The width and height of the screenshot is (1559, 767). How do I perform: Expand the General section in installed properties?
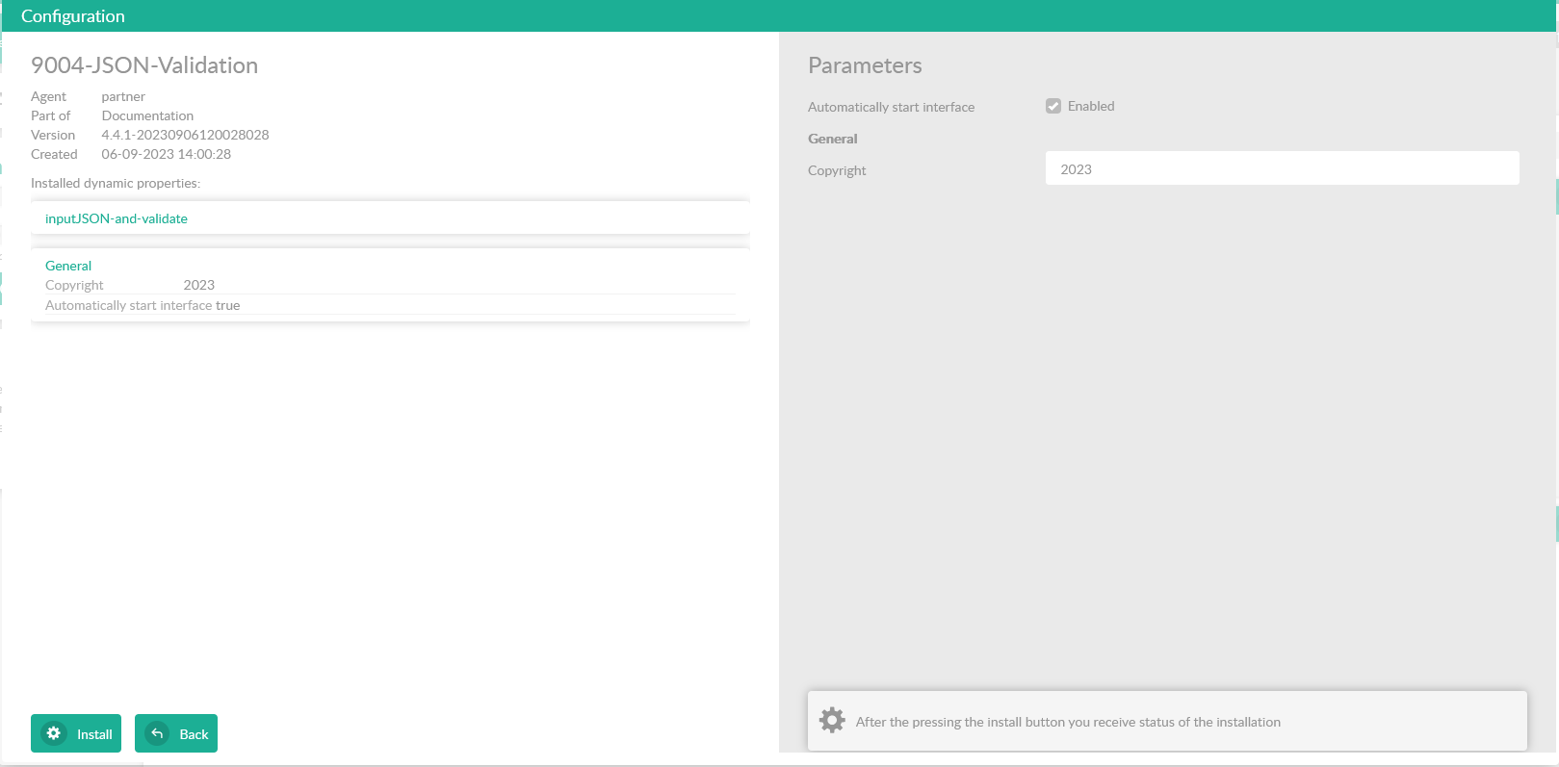pos(68,266)
